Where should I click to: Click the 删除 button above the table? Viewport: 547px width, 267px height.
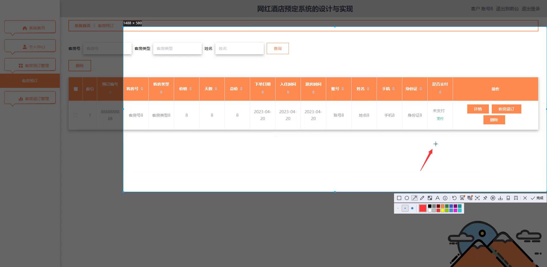80,66
